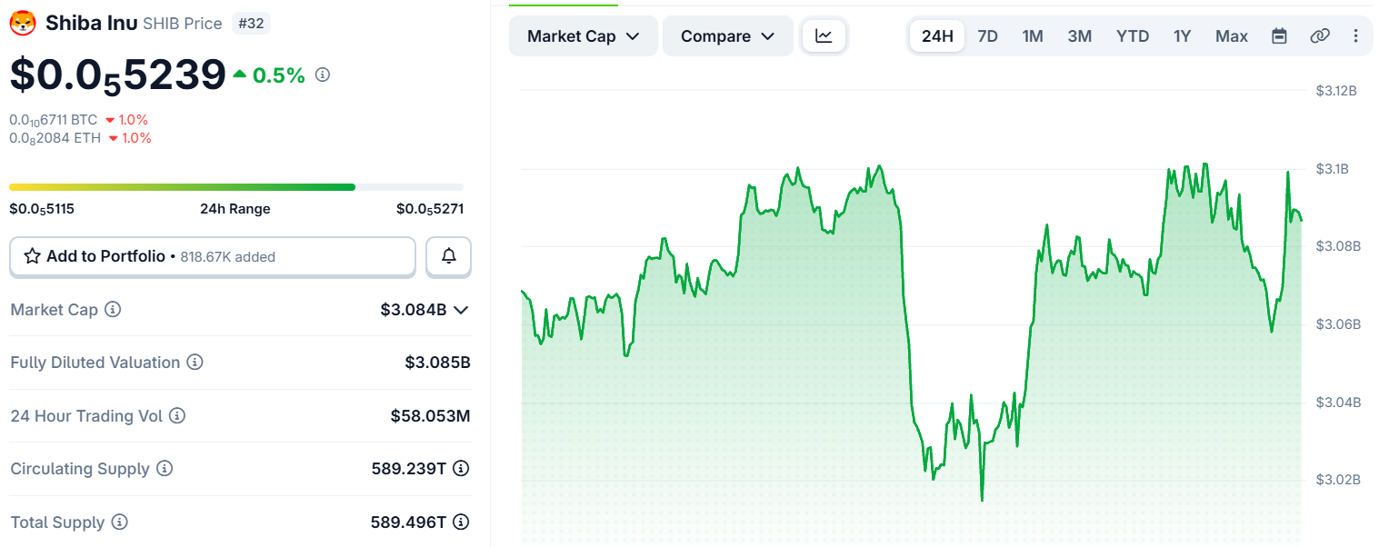1379x547 pixels.
Task: Show Market Cap info tooltip icon
Action: [113, 310]
